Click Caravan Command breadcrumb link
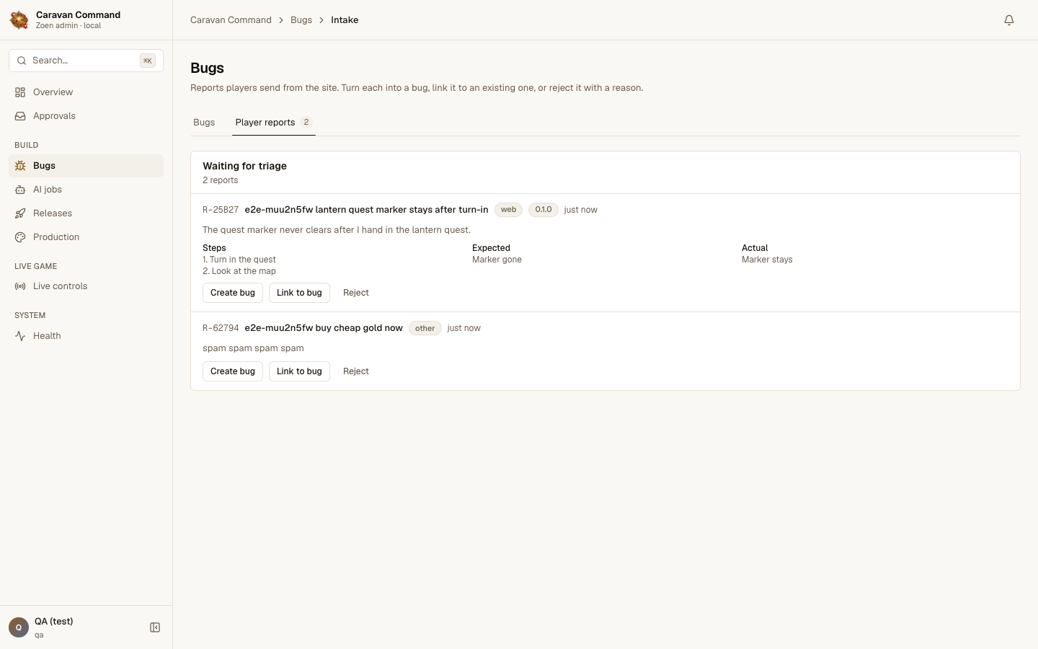The width and height of the screenshot is (1038, 649). click(231, 20)
